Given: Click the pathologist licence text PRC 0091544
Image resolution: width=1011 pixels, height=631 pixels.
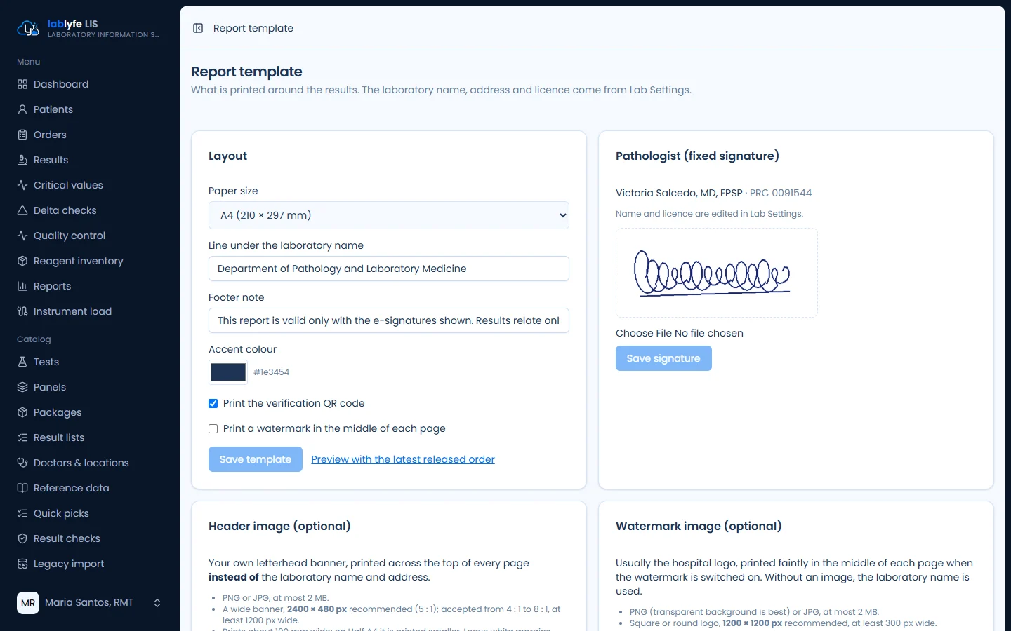Looking at the screenshot, I should [x=781, y=193].
